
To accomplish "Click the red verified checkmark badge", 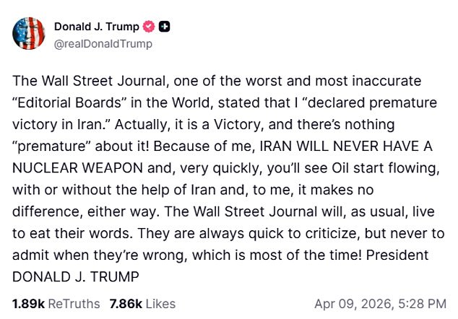I will point(150,27).
